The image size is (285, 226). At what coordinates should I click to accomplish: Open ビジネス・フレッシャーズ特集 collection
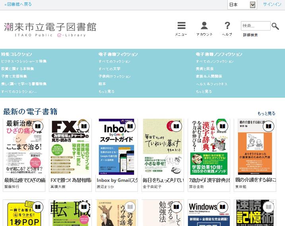pyautogui.click(x=24, y=62)
